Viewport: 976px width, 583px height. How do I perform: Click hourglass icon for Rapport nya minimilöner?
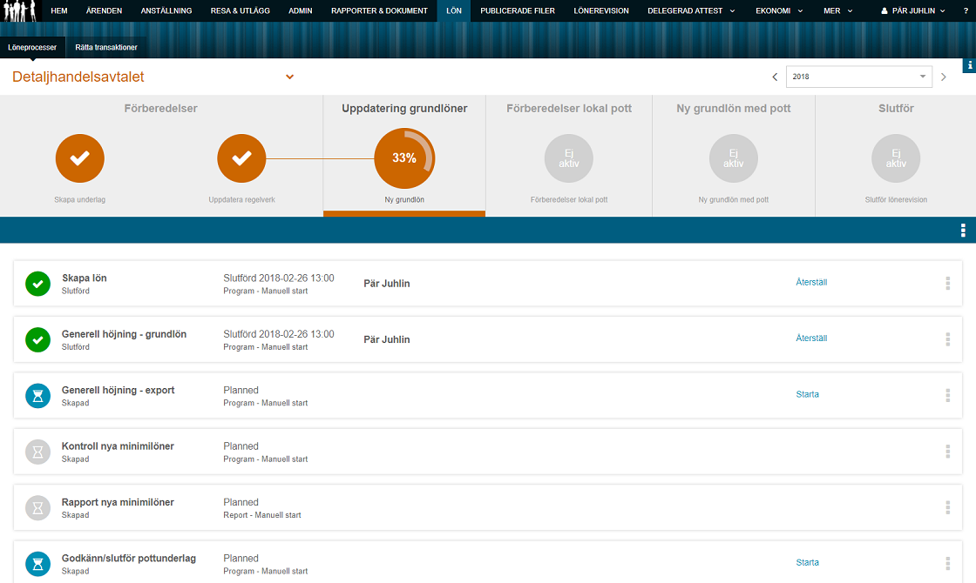(x=38, y=508)
